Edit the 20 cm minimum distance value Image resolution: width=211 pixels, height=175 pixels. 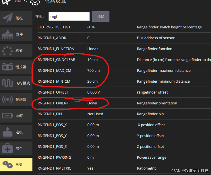pos(92,81)
